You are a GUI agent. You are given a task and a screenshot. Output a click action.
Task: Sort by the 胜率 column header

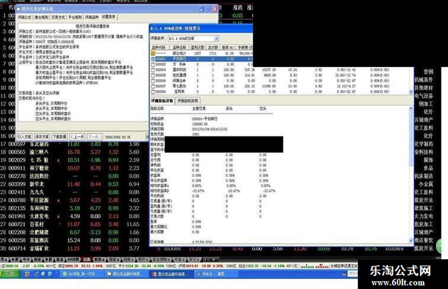coord(228,47)
